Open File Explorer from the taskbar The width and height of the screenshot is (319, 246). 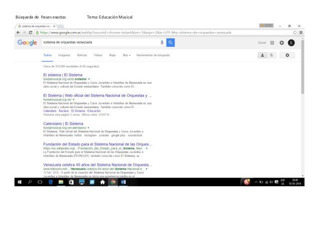(61, 182)
